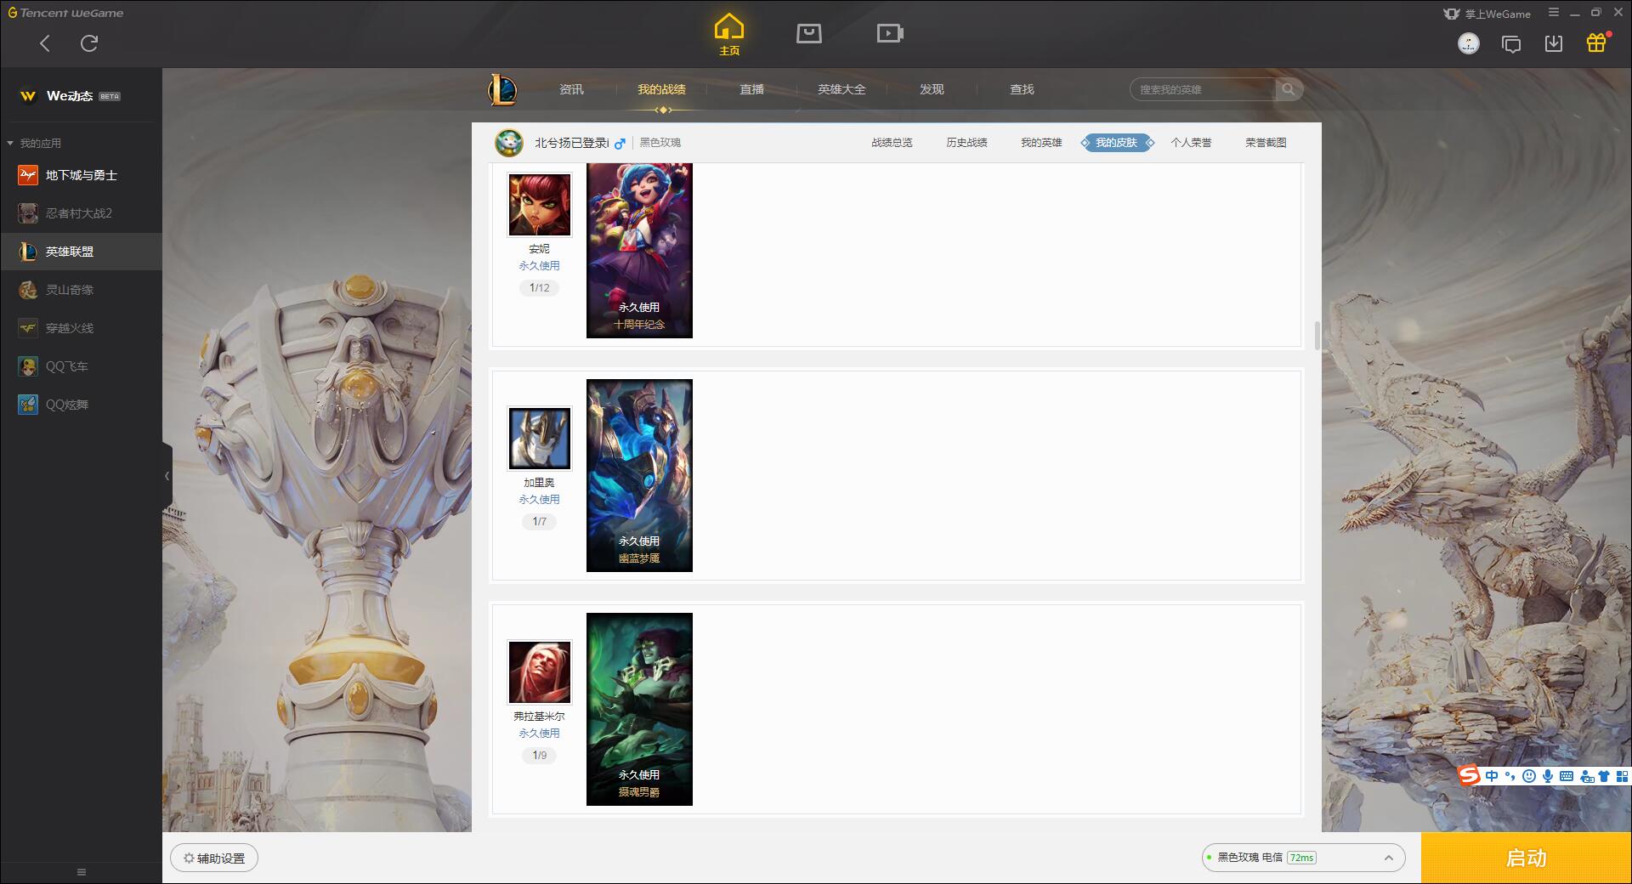
Task: Select 英雄联盟 in the sidebar
Action: 81,252
